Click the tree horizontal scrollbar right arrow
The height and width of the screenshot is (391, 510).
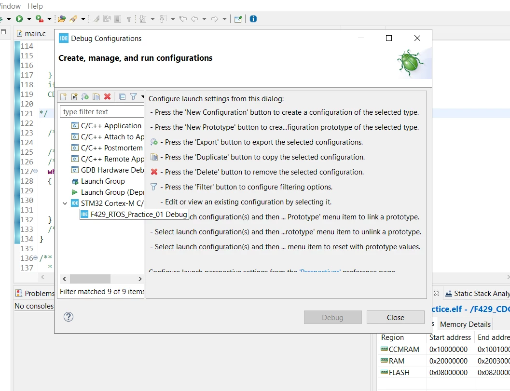tap(140, 279)
